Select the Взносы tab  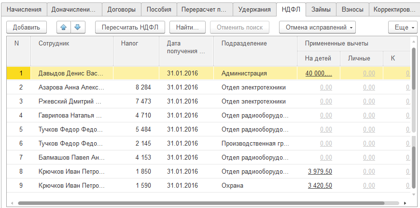coord(352,9)
